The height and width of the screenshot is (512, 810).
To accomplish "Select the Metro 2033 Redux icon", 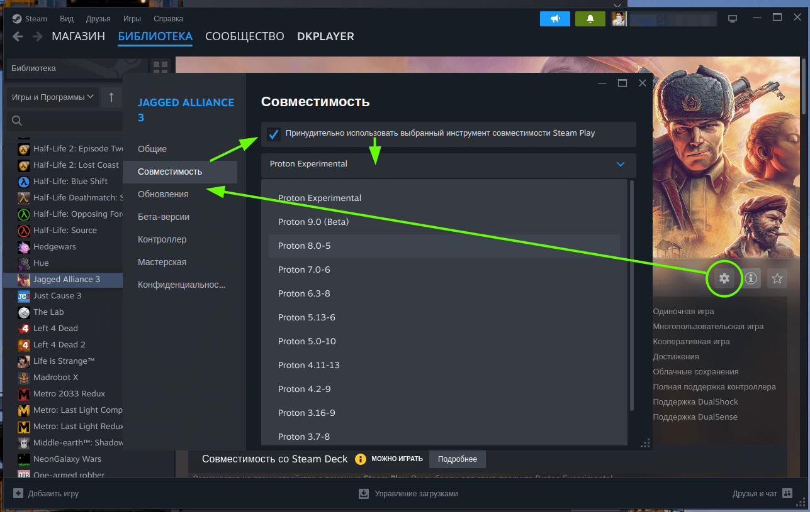I will [24, 394].
